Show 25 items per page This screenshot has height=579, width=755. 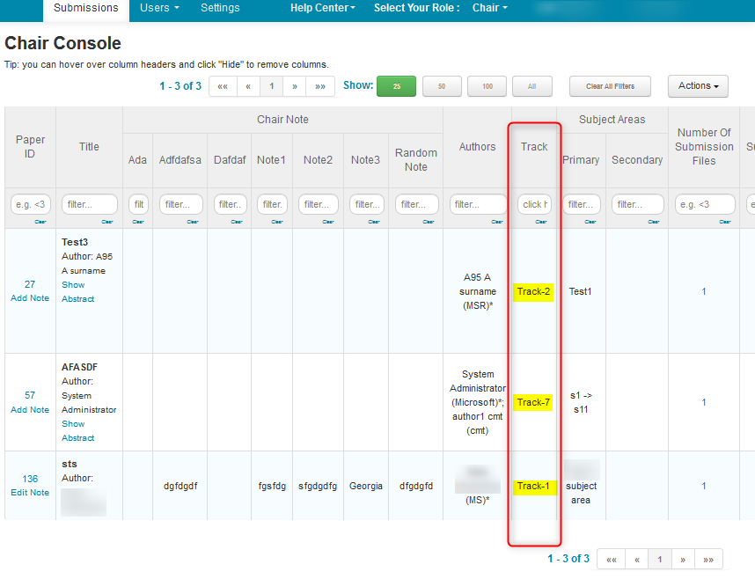point(396,86)
